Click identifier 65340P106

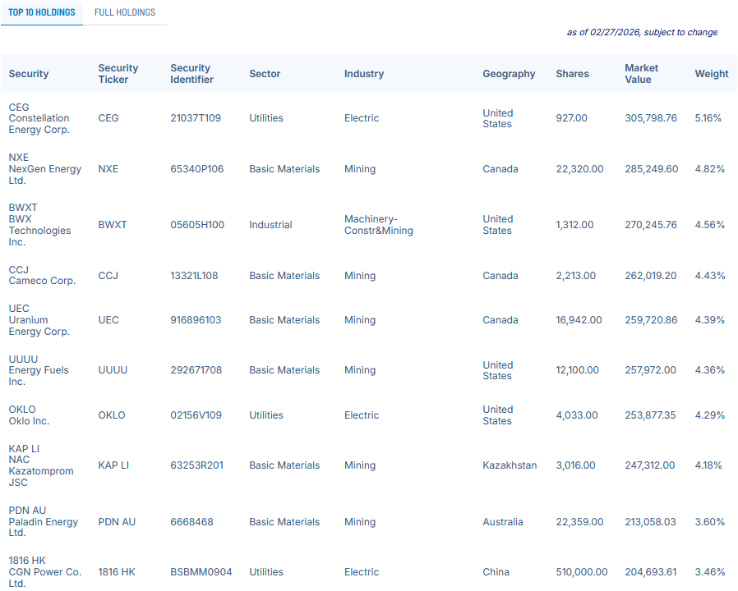pos(196,169)
